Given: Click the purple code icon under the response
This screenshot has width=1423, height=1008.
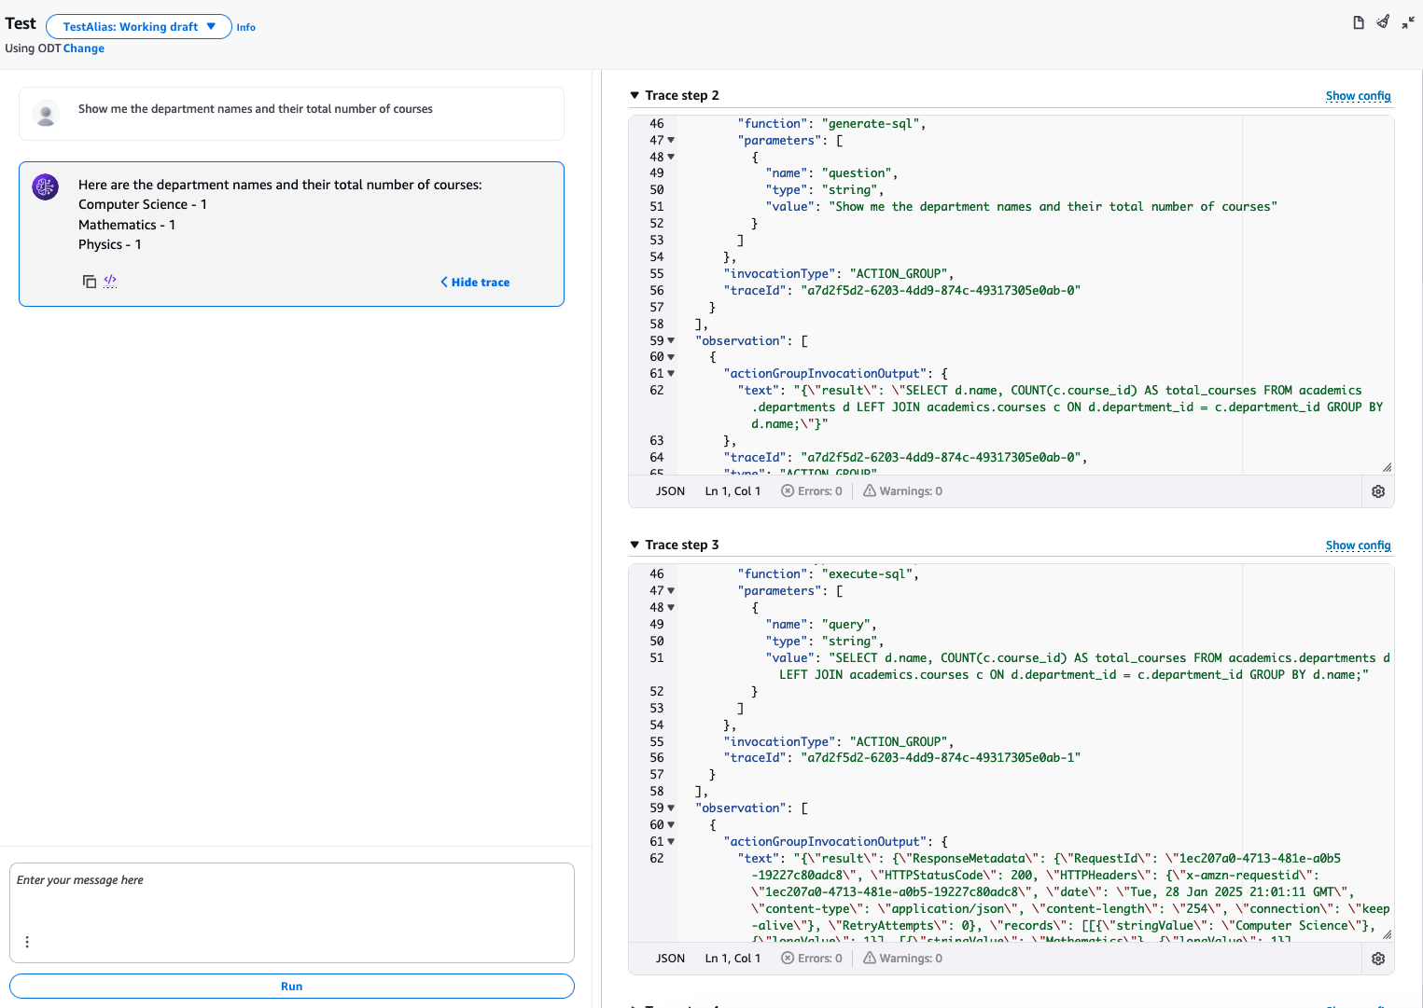Looking at the screenshot, I should (110, 281).
